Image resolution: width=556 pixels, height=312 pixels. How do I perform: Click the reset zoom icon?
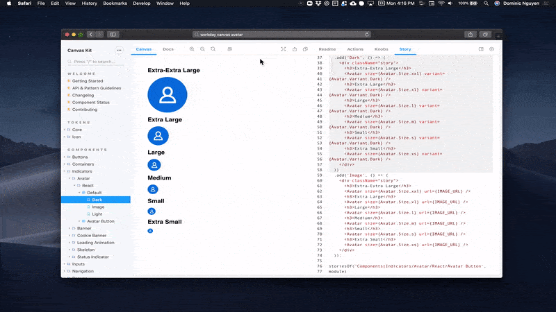213,49
